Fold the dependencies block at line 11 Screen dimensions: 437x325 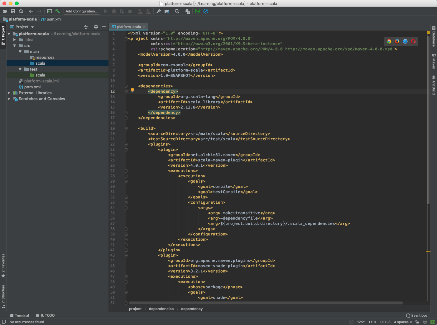coord(126,86)
